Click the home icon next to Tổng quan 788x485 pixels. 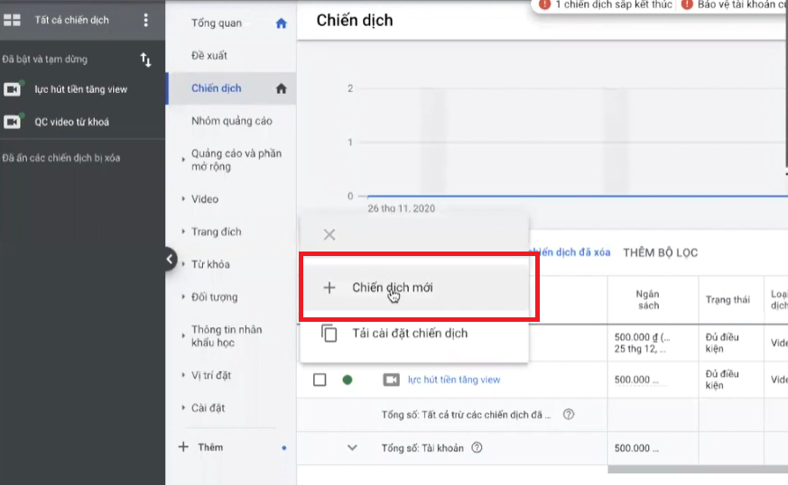pos(281,23)
